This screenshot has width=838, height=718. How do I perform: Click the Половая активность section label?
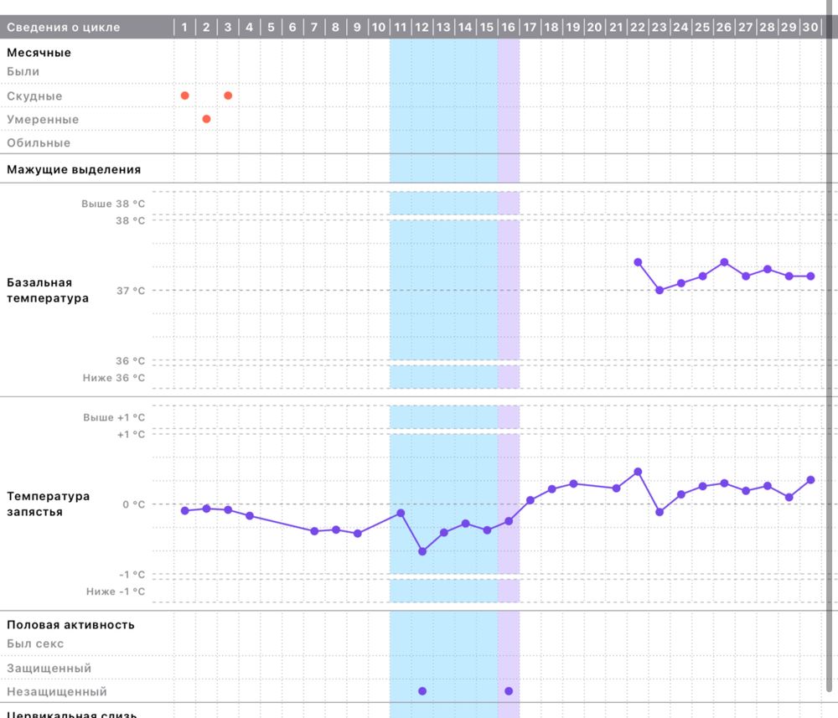70,625
